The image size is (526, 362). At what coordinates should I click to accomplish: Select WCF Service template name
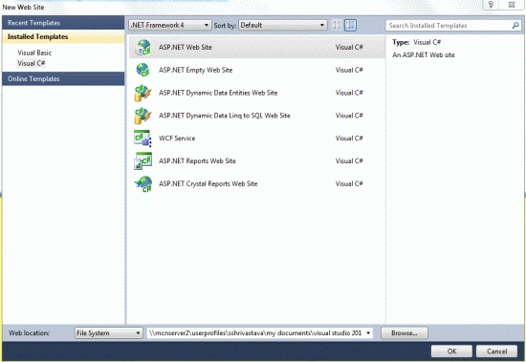click(x=177, y=138)
